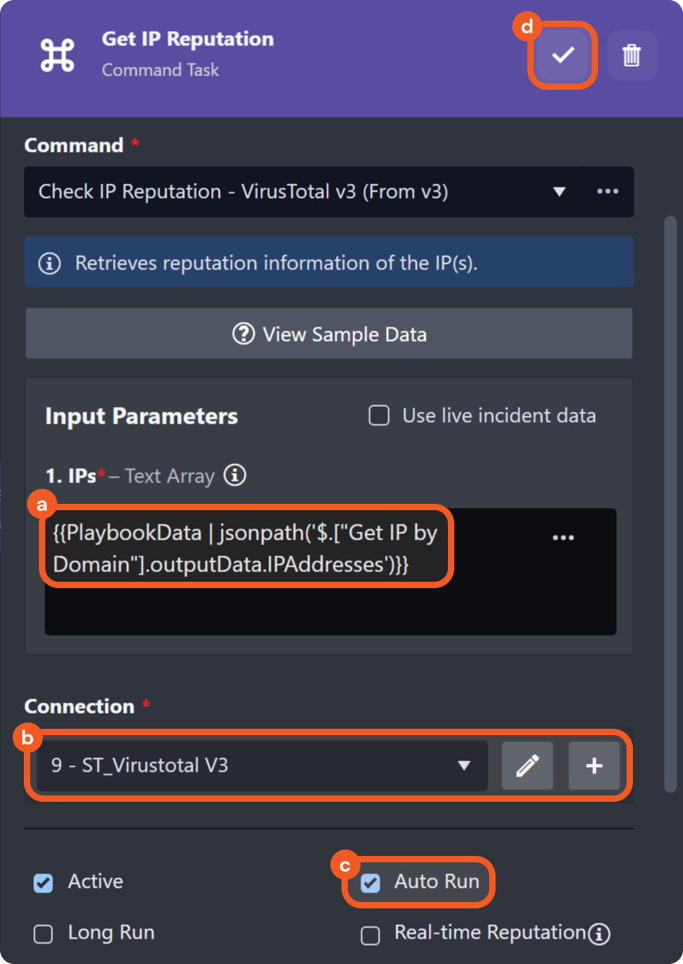683x964 pixels.
Task: Delete the task with trash icon
Action: 631,55
